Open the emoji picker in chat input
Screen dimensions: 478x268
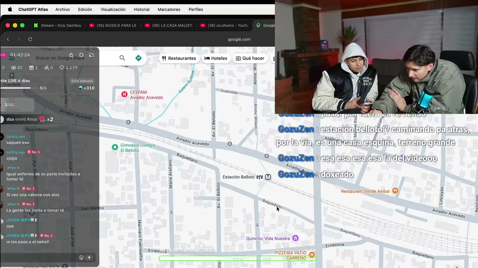[x=81, y=258]
